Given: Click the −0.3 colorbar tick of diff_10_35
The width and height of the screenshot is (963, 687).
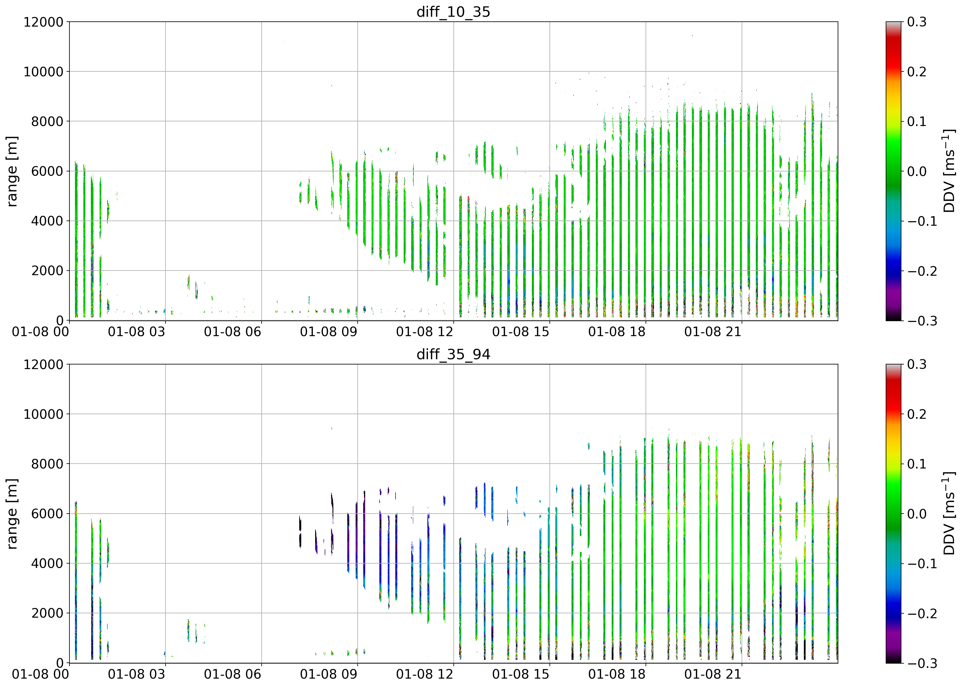Looking at the screenshot, I should (922, 321).
